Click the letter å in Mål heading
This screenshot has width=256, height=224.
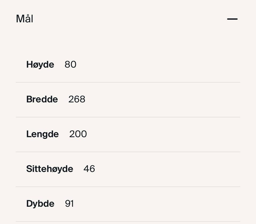(27, 19)
